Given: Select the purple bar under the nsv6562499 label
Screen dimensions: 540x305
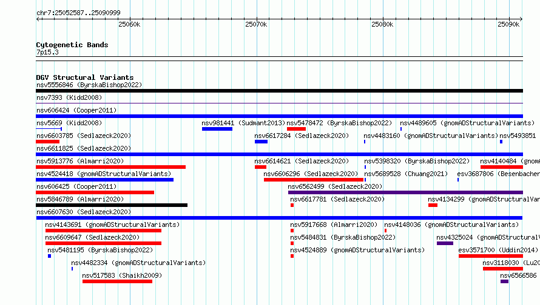Looking at the screenshot, I should point(406,192).
